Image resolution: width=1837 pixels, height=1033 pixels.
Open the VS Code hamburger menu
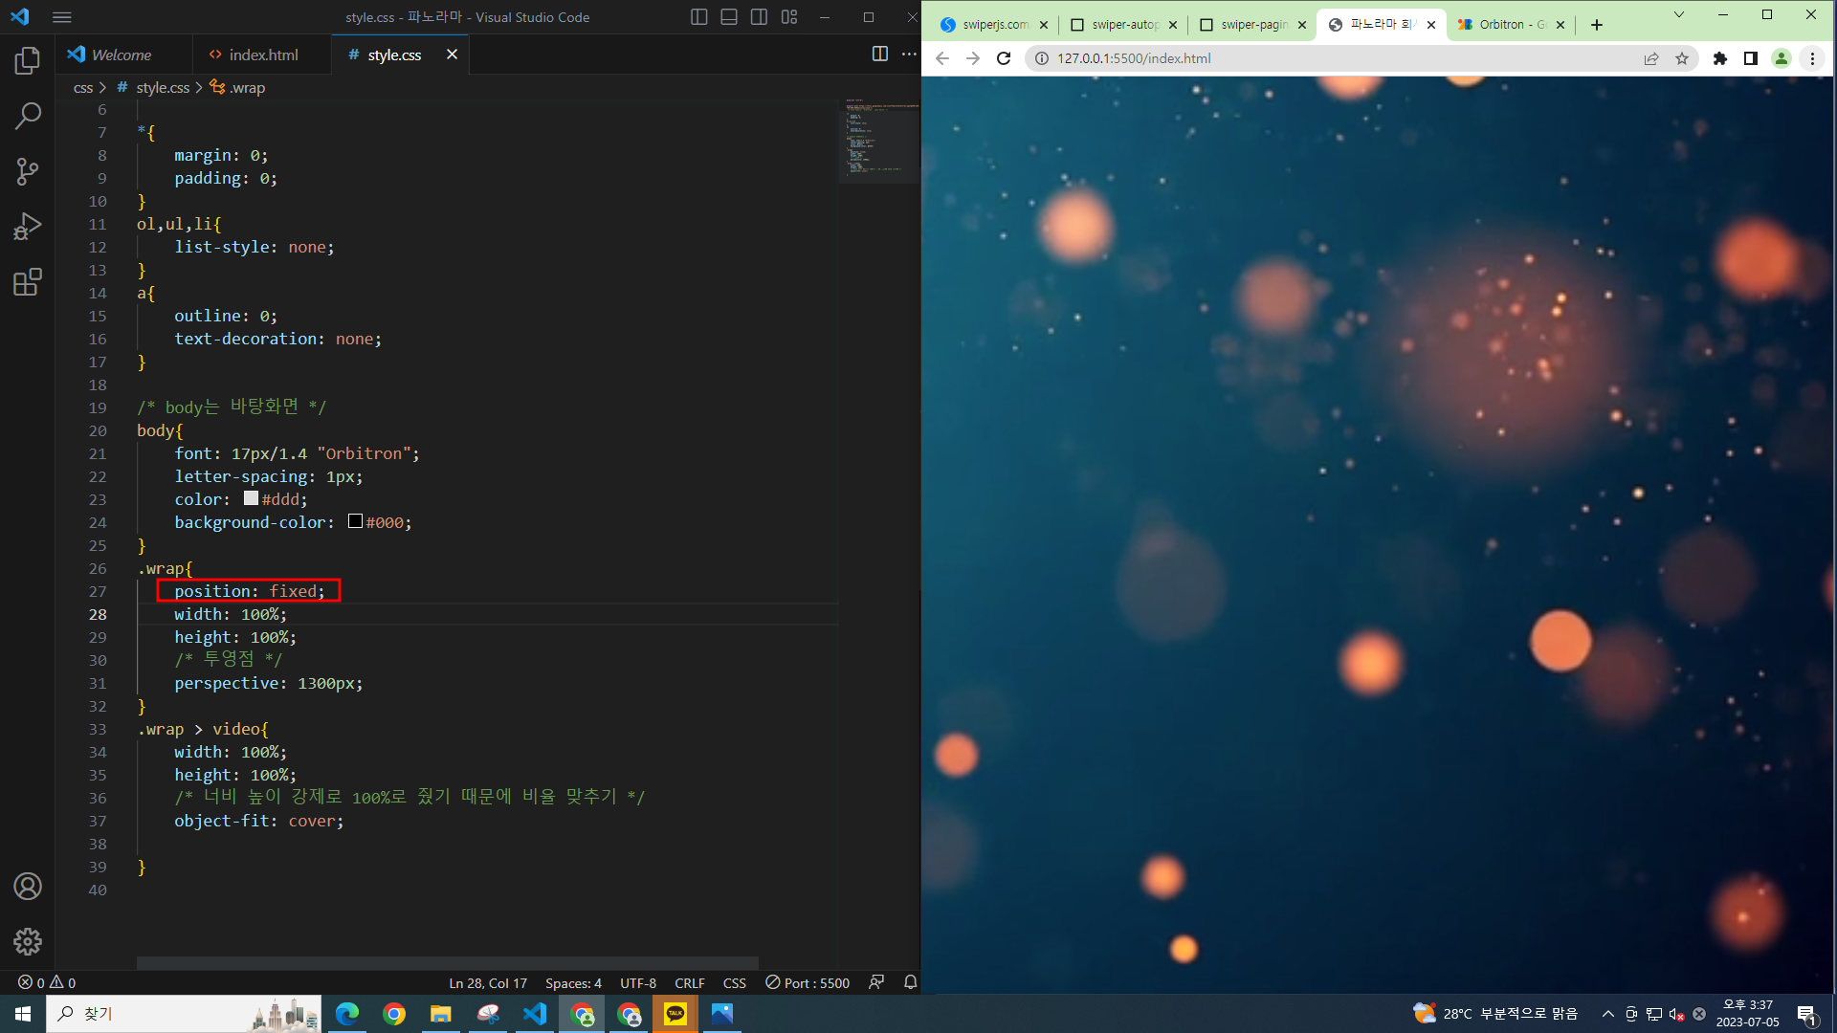pyautogui.click(x=62, y=17)
